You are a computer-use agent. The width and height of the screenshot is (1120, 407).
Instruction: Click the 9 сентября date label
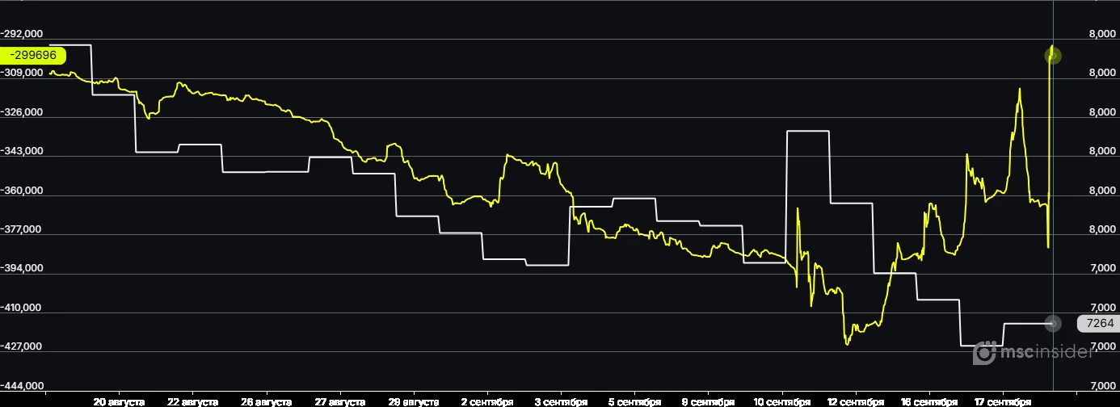coord(708,401)
